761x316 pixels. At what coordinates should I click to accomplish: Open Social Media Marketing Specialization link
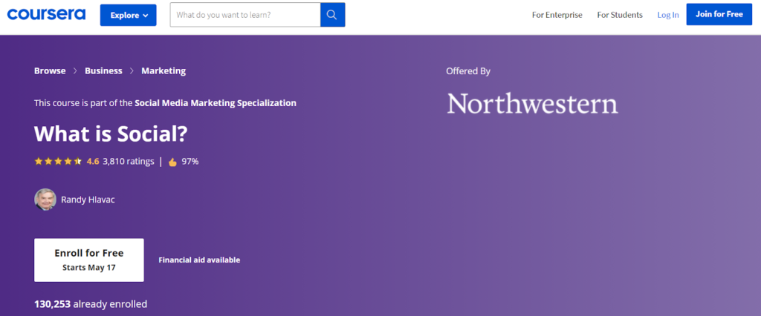[x=216, y=103]
